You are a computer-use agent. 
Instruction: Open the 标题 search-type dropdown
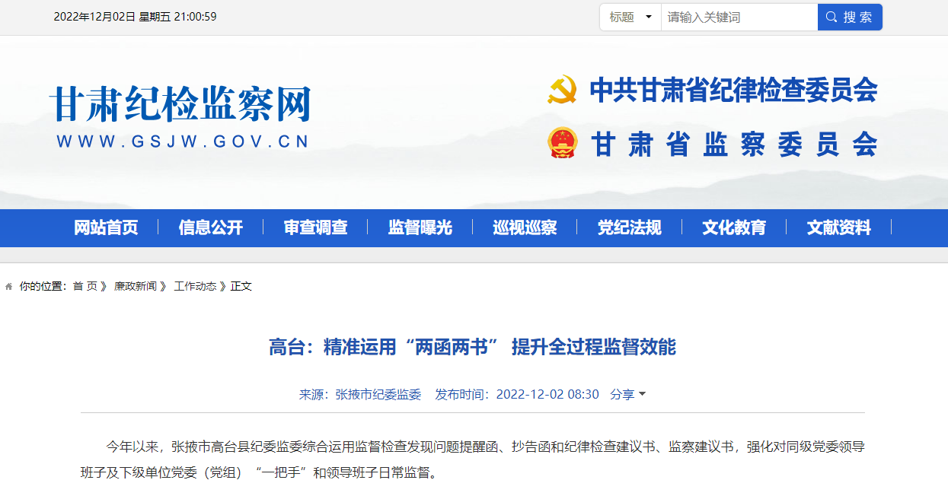pos(630,17)
